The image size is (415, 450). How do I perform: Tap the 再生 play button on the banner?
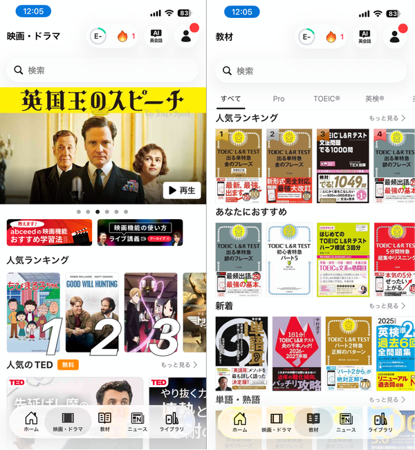182,190
